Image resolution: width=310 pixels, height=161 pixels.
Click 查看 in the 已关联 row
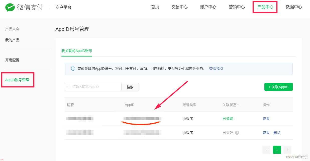point(266,119)
